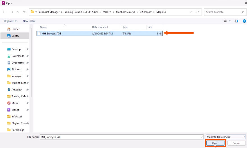This screenshot has height=148, width=247.
Task: Open the Training VMs folder shortcut
Action: 19,96
